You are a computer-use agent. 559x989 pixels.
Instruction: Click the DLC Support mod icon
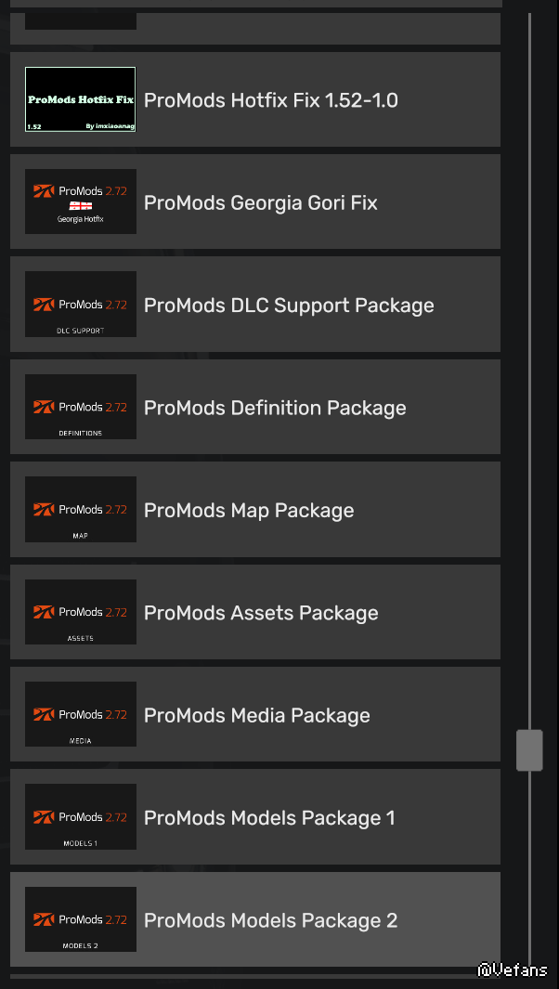[x=80, y=305]
